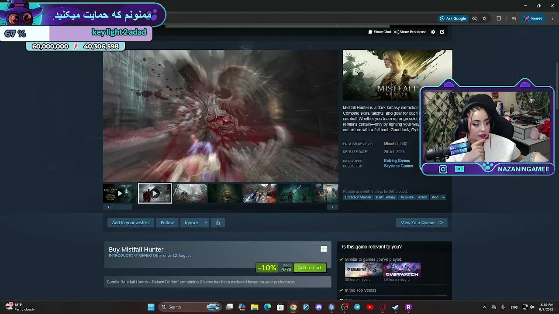Open Microsoft Edge from the taskbar
This screenshot has height=314, width=559.
pos(267,307)
